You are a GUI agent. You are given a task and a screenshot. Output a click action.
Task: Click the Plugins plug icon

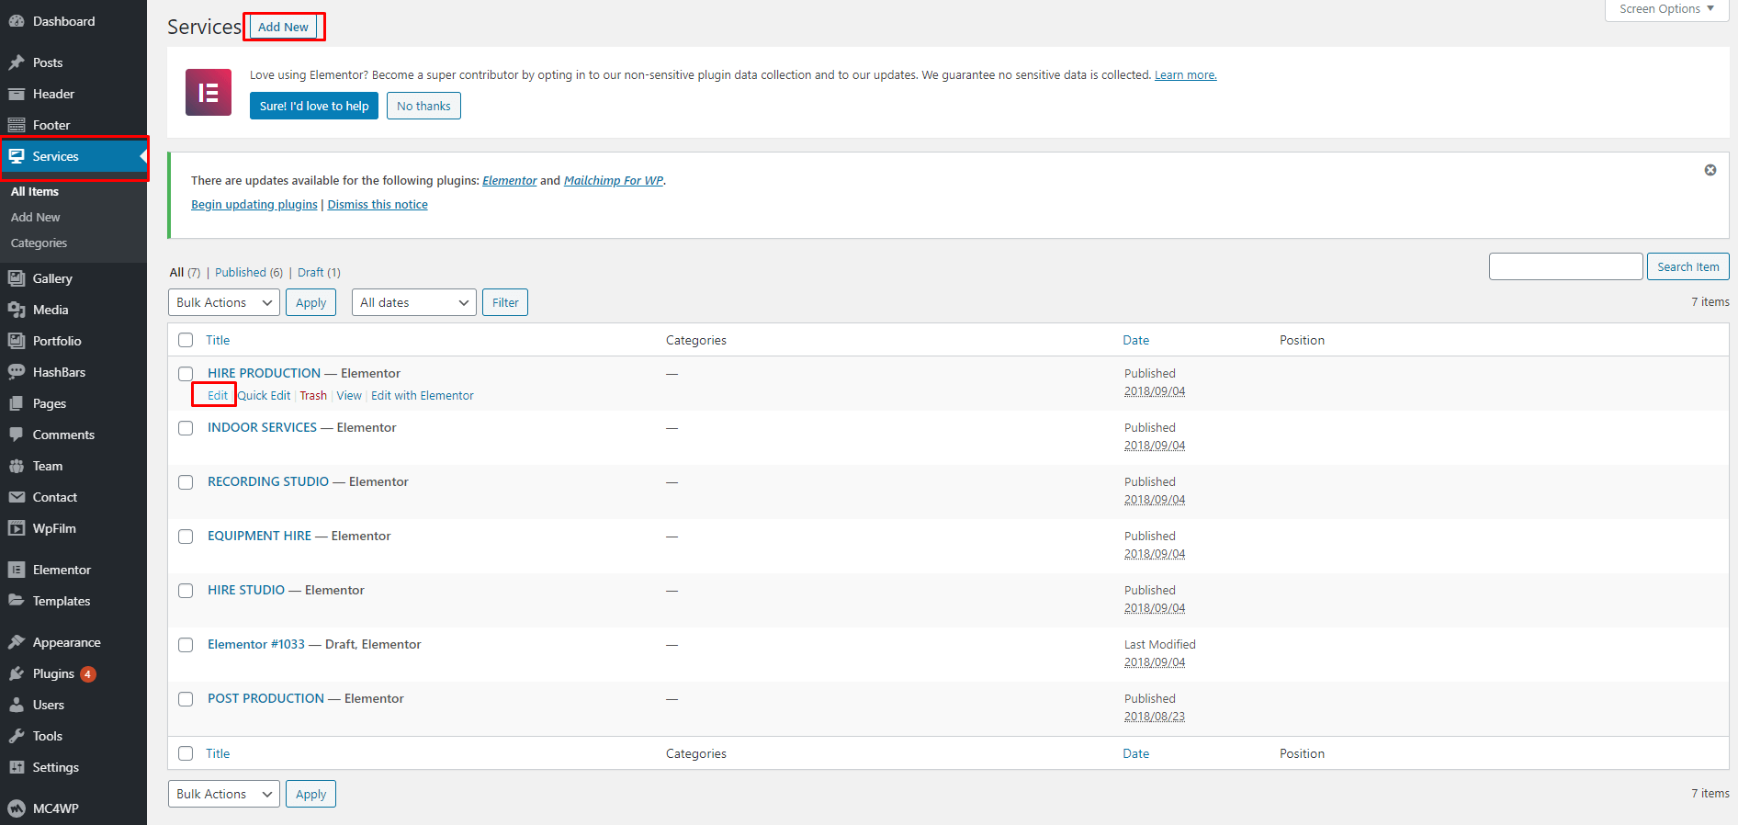[x=17, y=673]
